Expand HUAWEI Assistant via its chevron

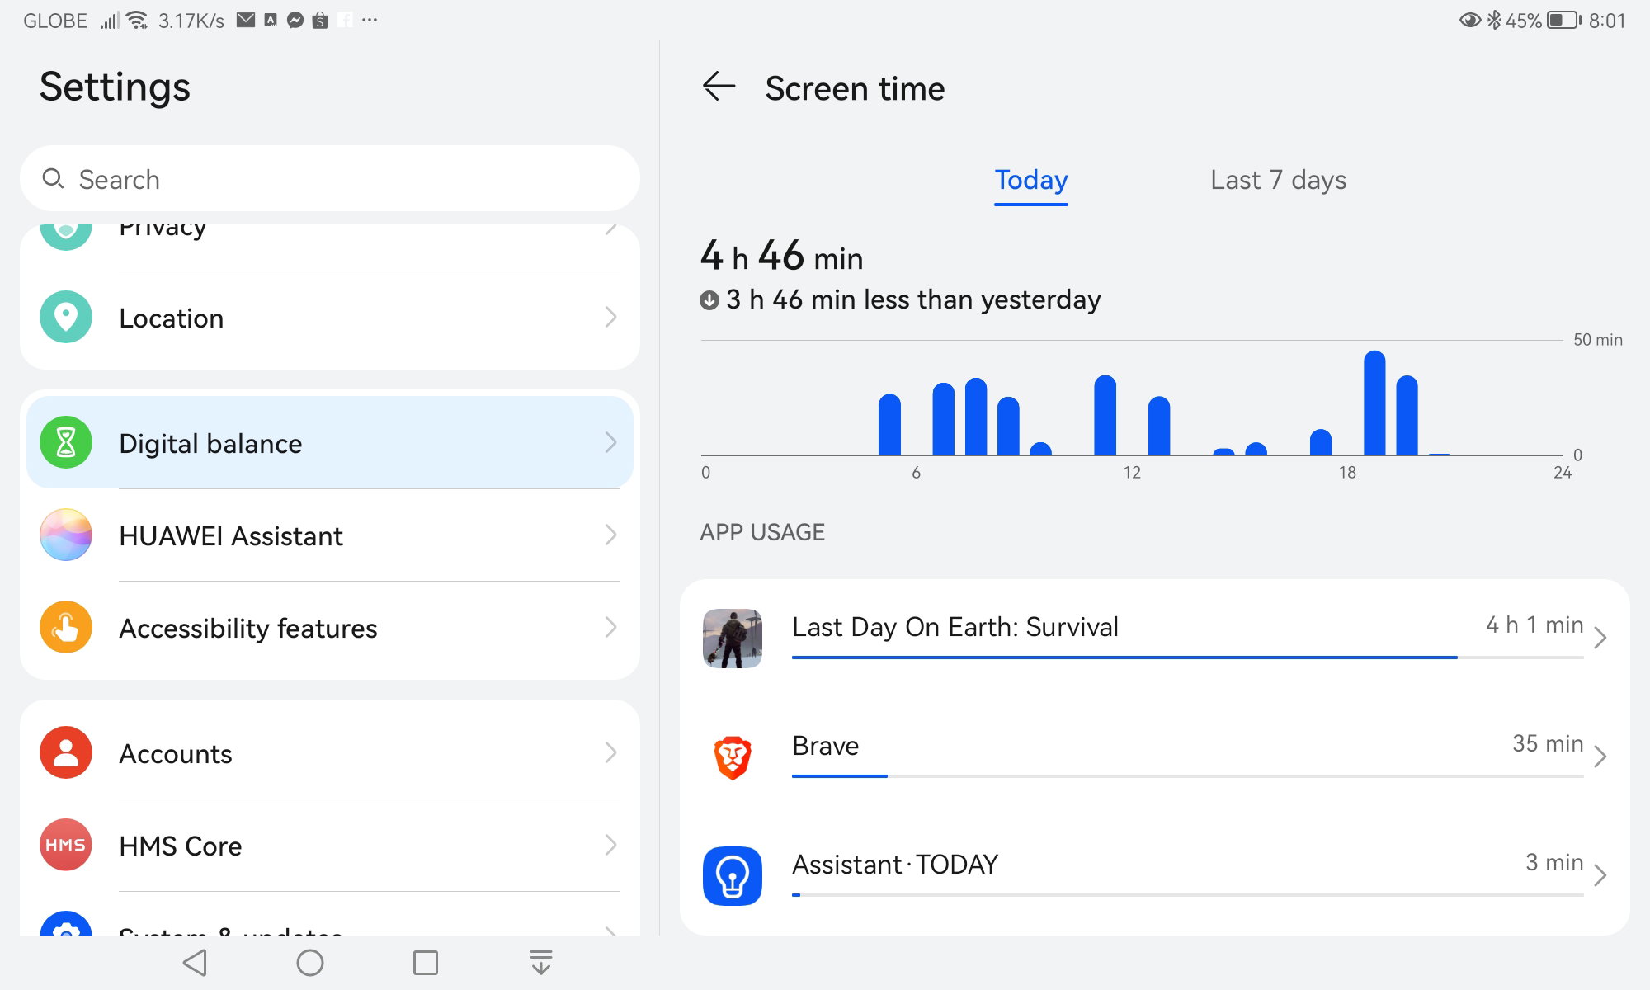coord(610,535)
